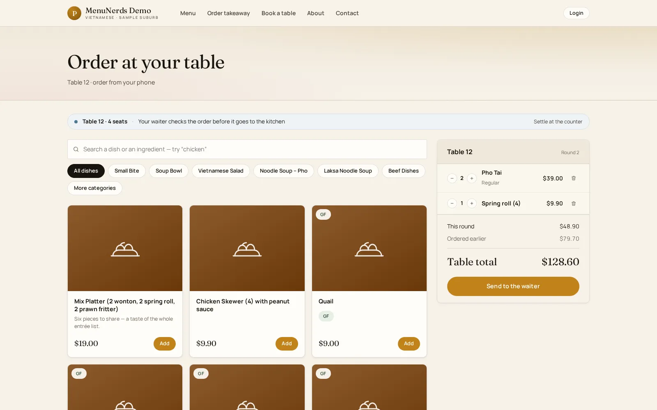Open the Quail dish image

pos(369,248)
